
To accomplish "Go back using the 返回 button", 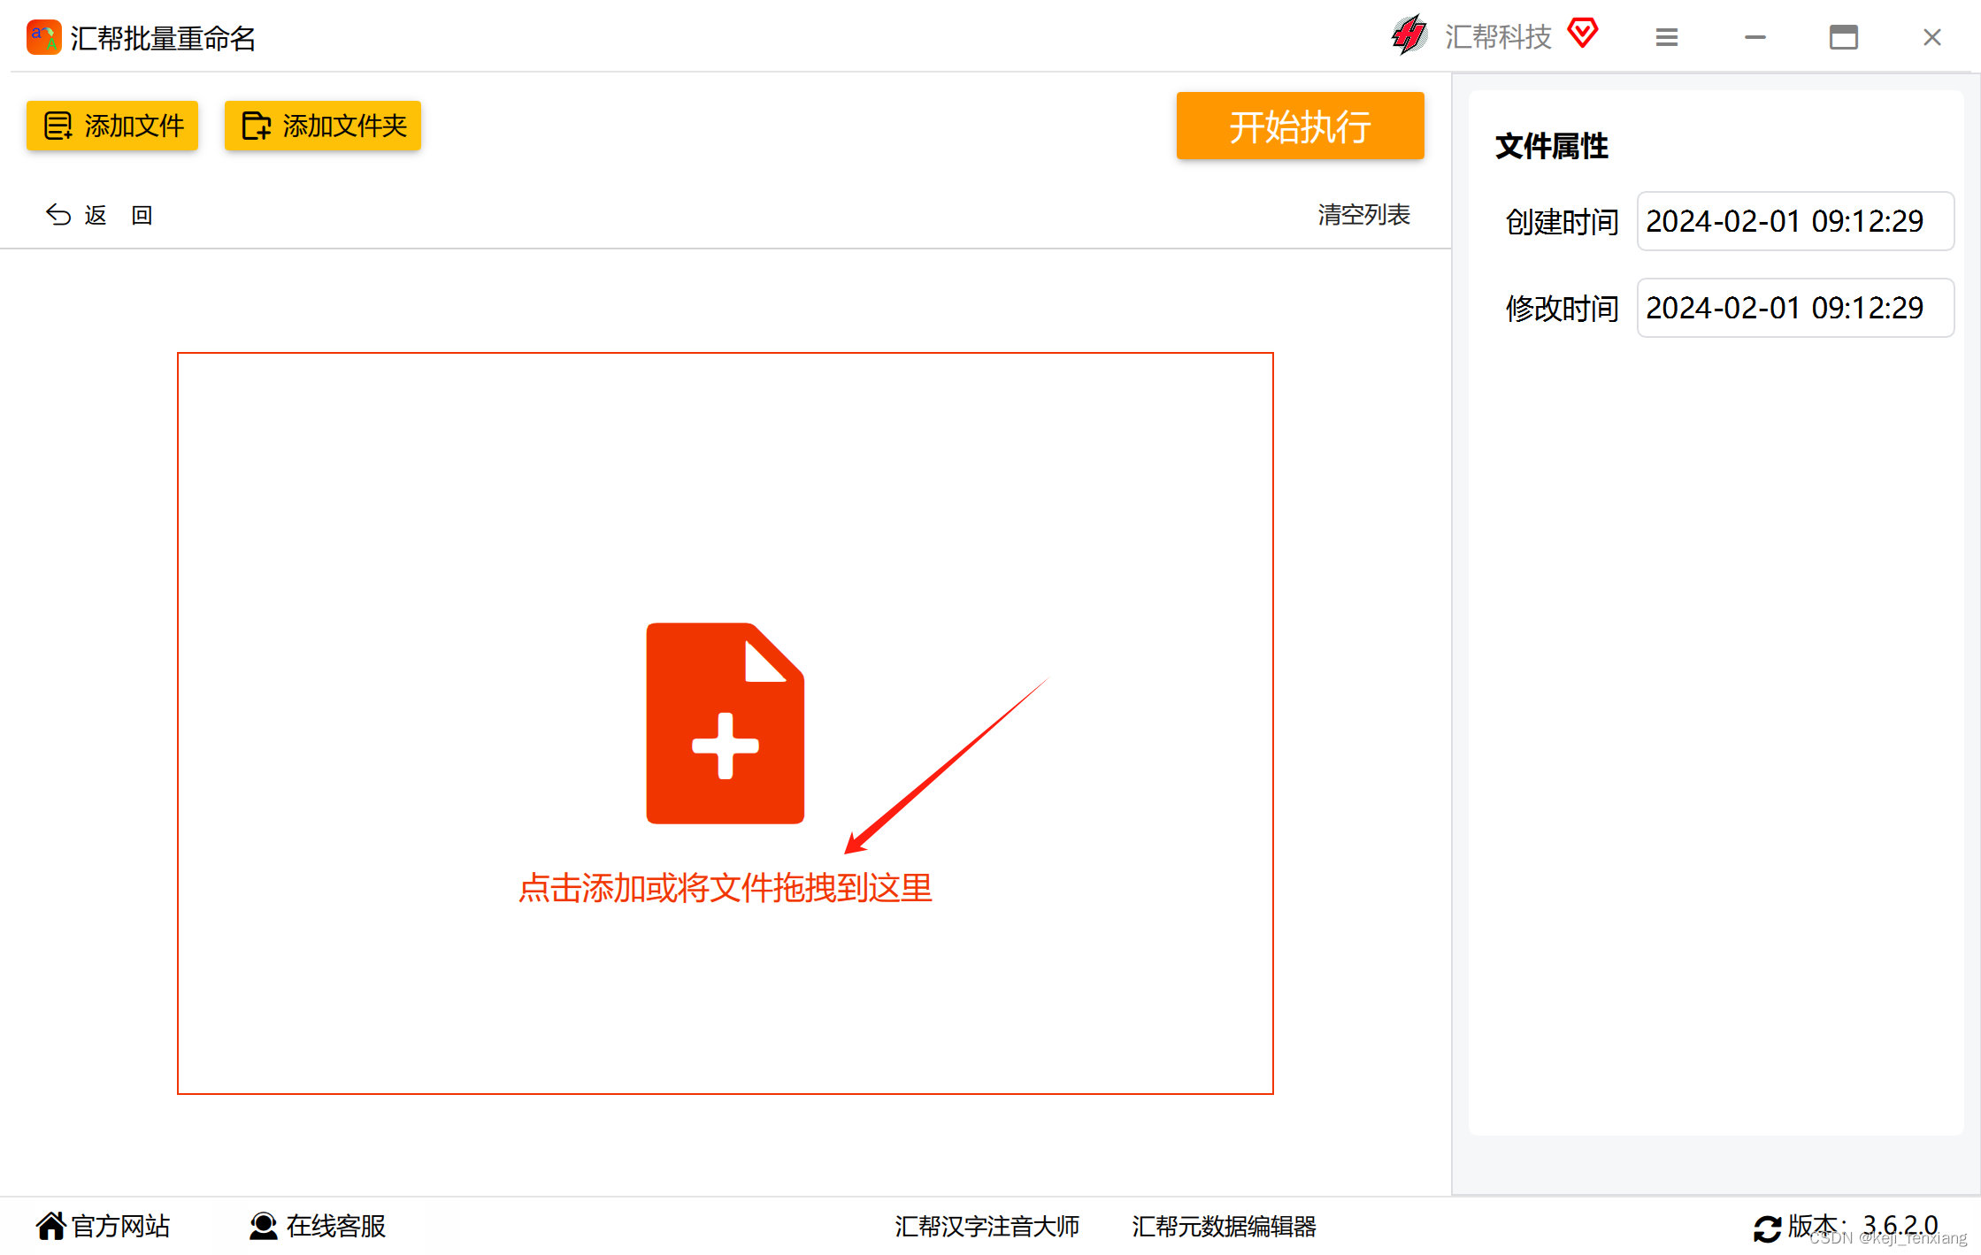I will [99, 215].
